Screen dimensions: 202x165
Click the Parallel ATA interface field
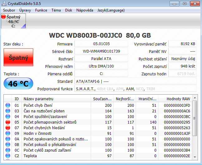click(x=101, y=59)
